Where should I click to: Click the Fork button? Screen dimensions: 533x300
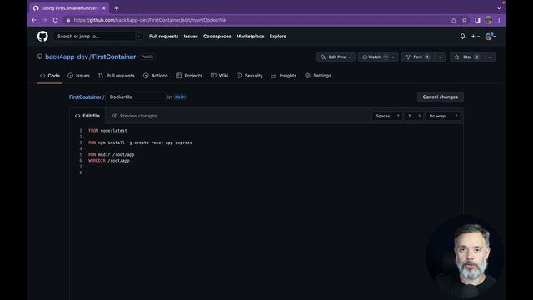click(x=417, y=57)
